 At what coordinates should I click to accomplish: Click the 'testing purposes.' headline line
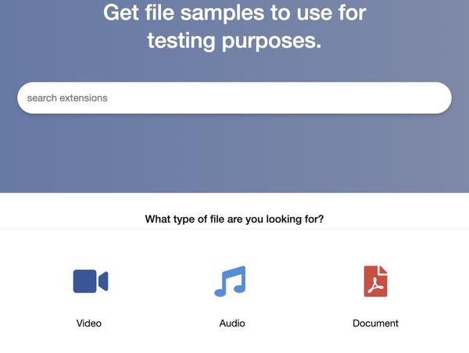234,41
